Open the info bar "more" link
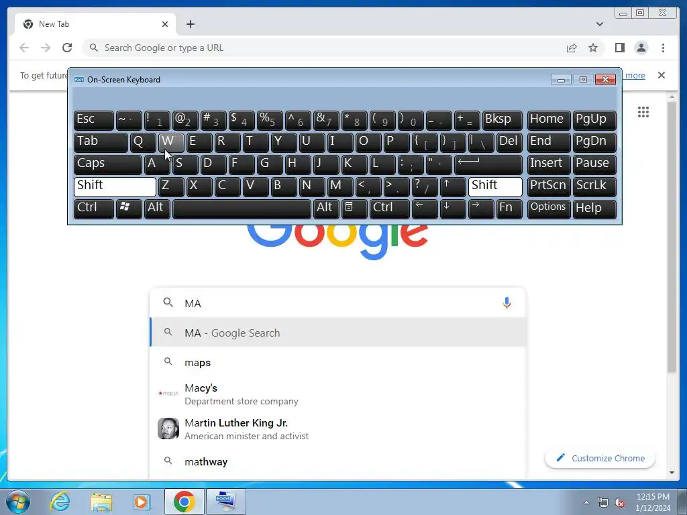The width and height of the screenshot is (687, 515). [635, 75]
